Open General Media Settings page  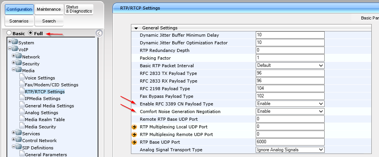[x=49, y=106]
